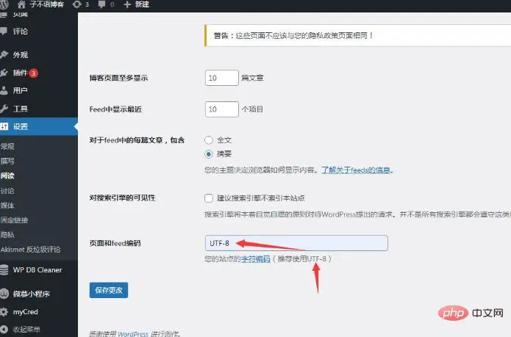Enable 建议搜索引擎不索引本站点 checkbox
This screenshot has height=337, width=511.
209,198
